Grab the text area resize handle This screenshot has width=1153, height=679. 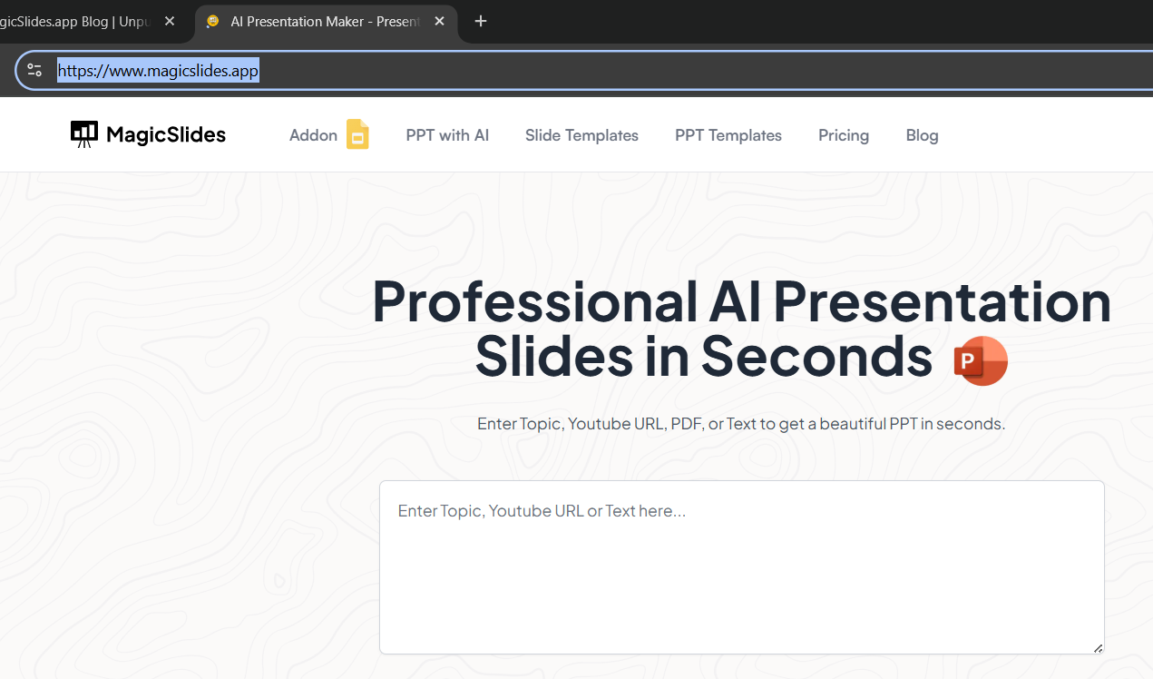tap(1098, 647)
